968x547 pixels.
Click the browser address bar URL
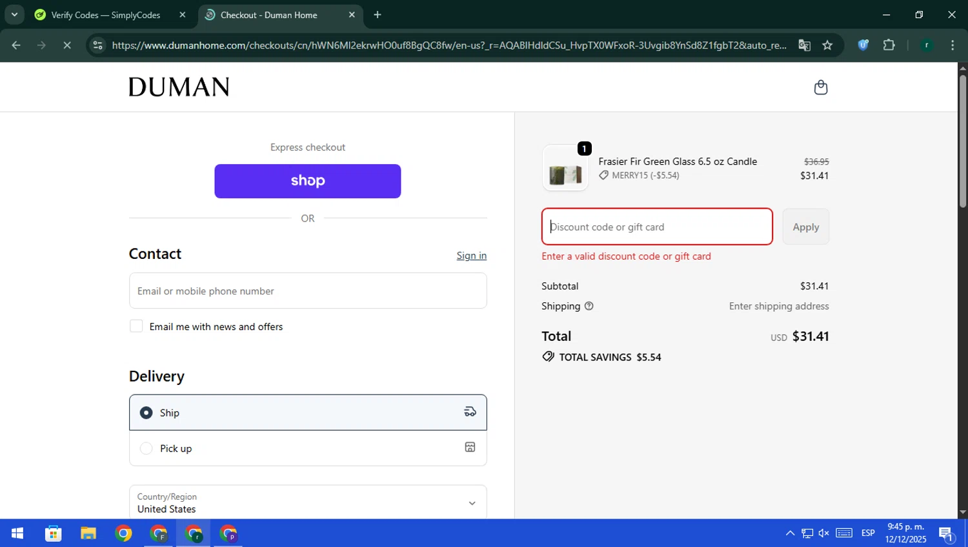click(x=449, y=45)
